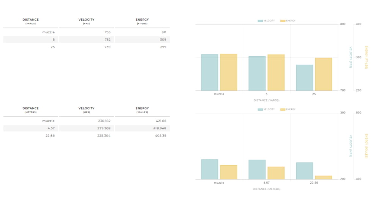Click the teal velocity bar at muzzle in yards chart
The width and height of the screenshot is (371, 208).
coord(209,72)
